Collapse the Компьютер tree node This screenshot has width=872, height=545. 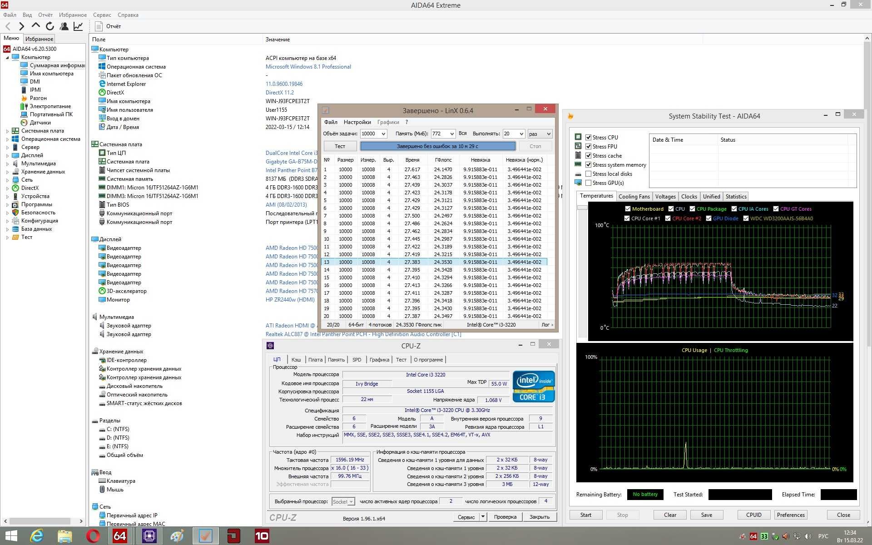pos(7,57)
